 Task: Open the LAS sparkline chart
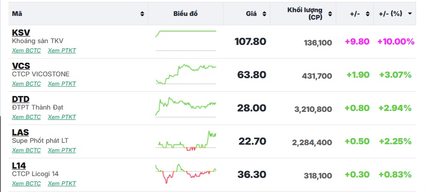pyautogui.click(x=185, y=140)
